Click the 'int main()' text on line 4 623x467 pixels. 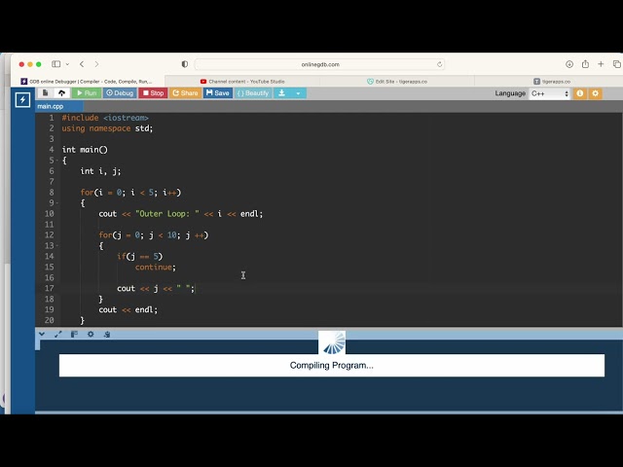(85, 150)
